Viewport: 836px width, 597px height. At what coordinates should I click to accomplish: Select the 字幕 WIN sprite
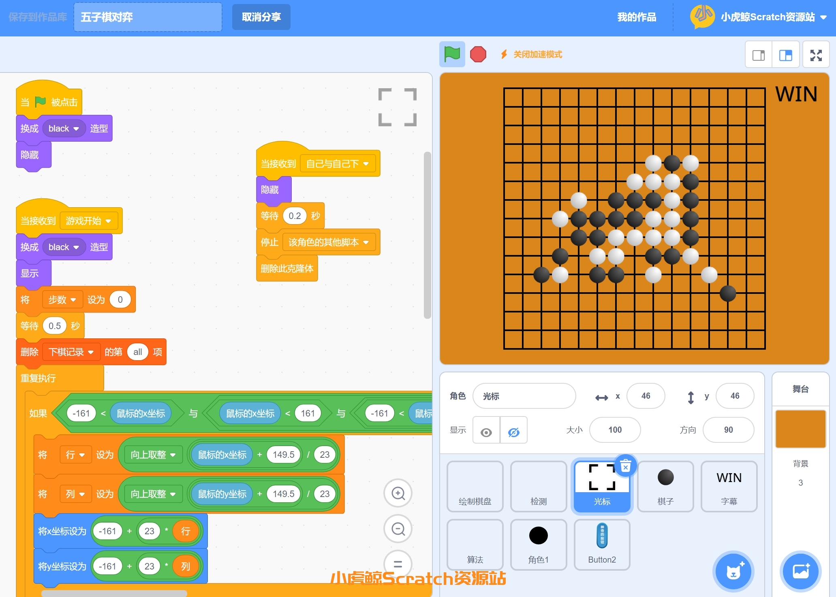pyautogui.click(x=729, y=487)
